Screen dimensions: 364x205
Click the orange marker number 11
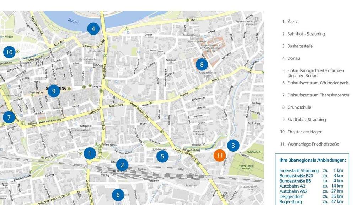point(220,155)
